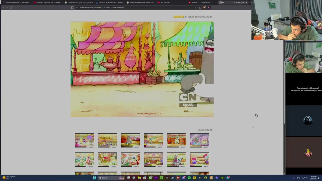322x181 pixels.
Task: Launch Epic Games from the taskbar
Action: point(167,178)
